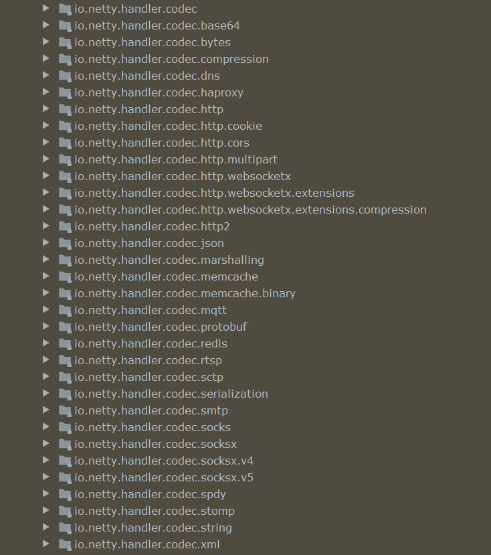Click the io.netty.handler.codec.smtp package icon
The width and height of the screenshot is (491, 555).
coord(65,410)
